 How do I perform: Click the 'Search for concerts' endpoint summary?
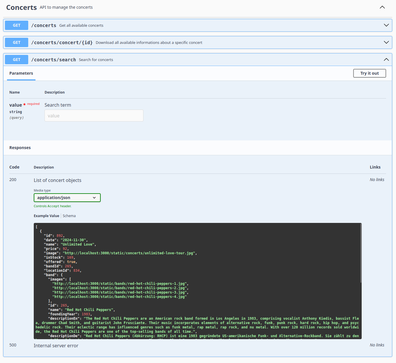96,60
